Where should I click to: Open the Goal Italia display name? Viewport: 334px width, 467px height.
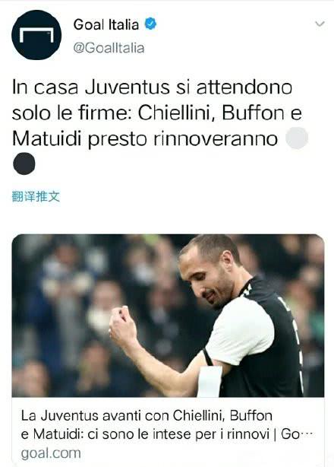coord(106,24)
